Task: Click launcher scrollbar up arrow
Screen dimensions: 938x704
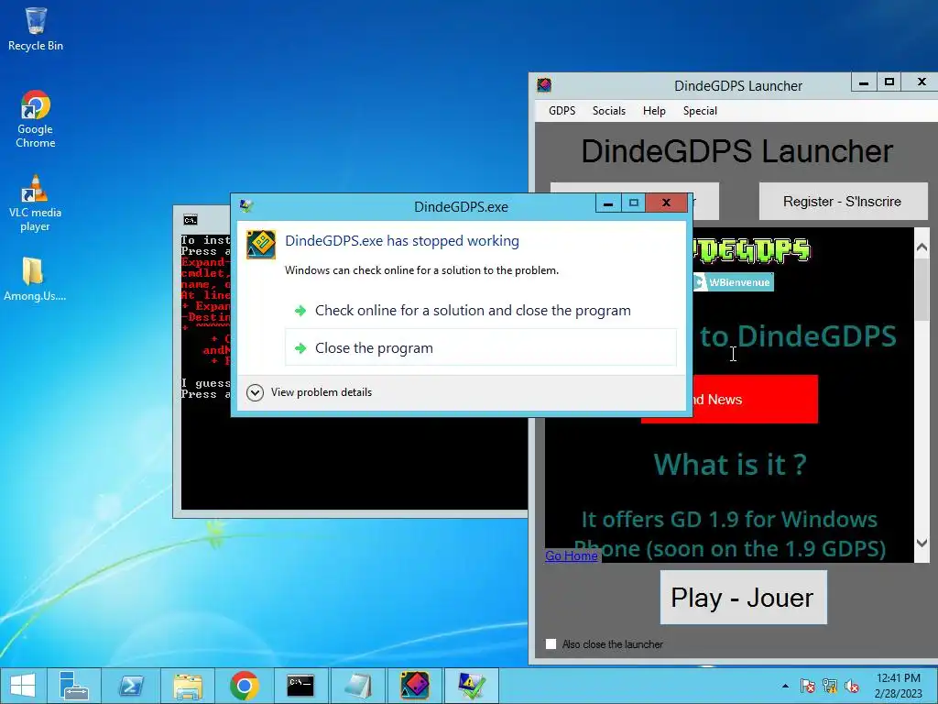Action: [922, 247]
